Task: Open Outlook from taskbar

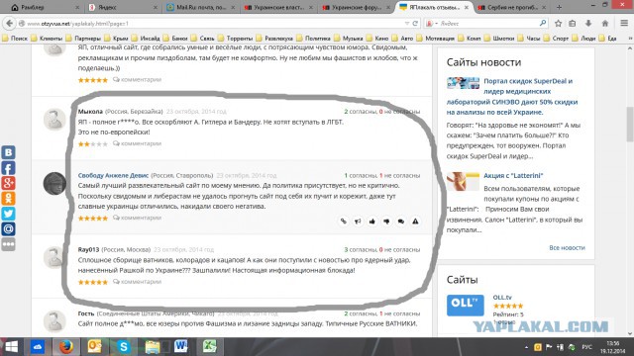Action: (x=95, y=347)
